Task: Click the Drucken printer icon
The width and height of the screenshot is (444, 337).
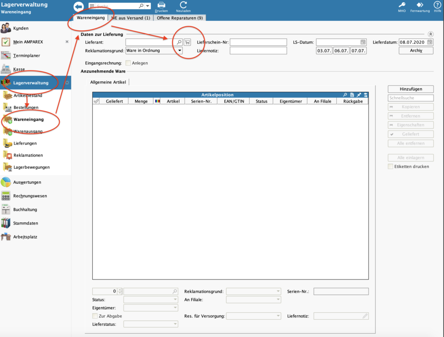Action: (161, 5)
